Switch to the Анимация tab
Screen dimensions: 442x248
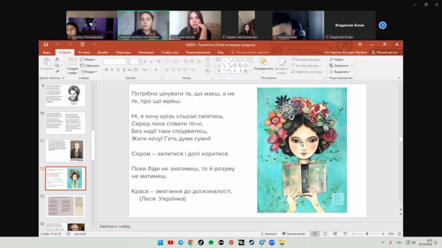[146, 52]
